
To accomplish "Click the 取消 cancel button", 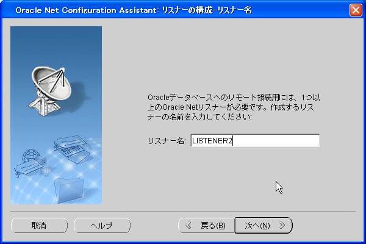I will [x=39, y=225].
